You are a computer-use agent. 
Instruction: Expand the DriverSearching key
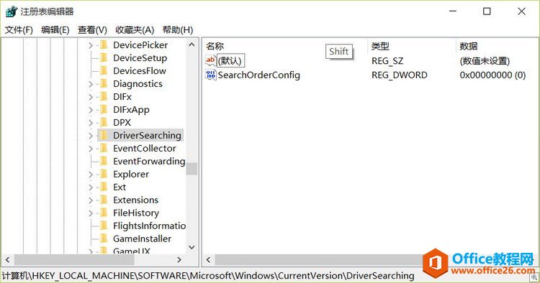tap(91, 136)
